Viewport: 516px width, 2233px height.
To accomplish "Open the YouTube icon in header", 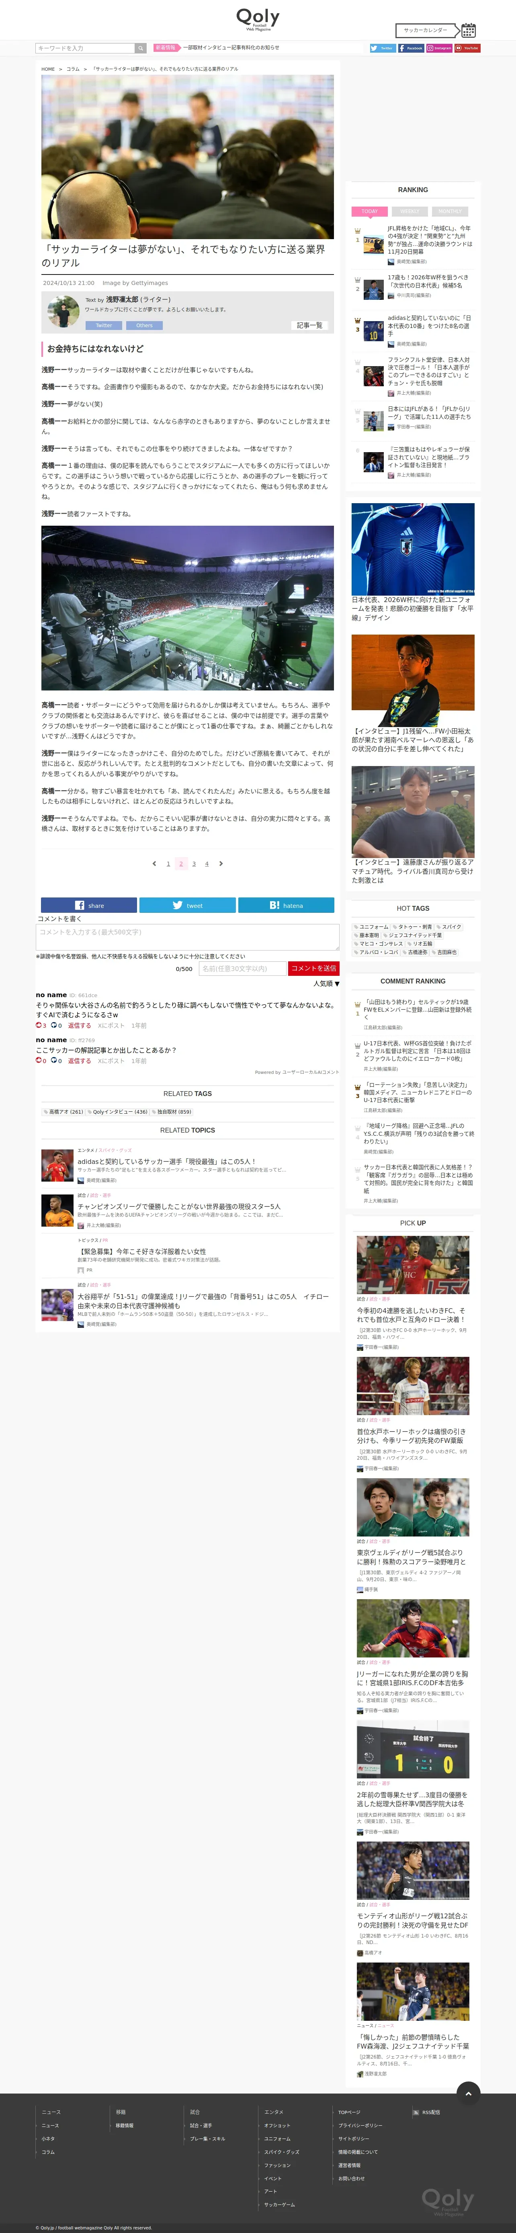I will click(x=467, y=49).
